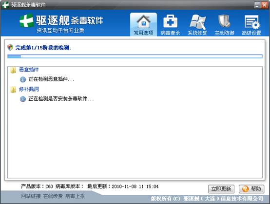Close the antivirus window
Viewport: 270px width, 204px height.
tap(264, 5)
